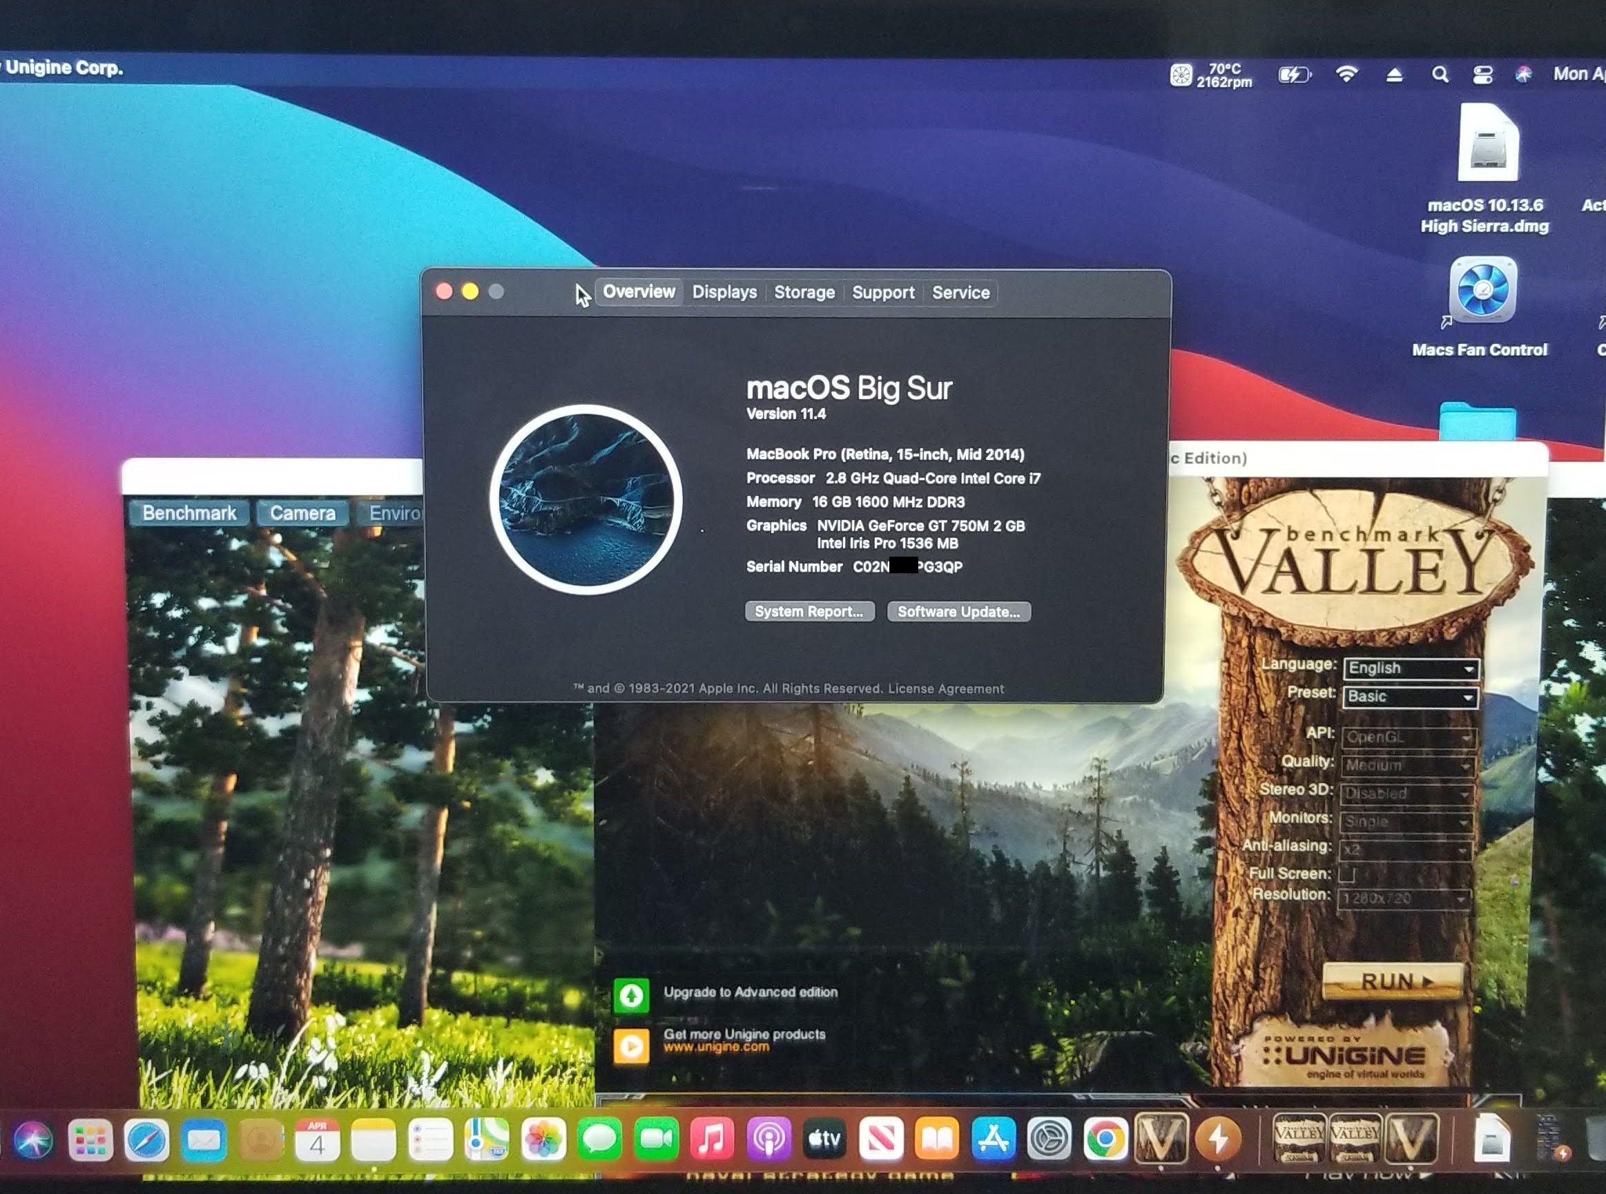The width and height of the screenshot is (1606, 1194).
Task: Enable the Full Screen checkbox
Action: [1346, 874]
